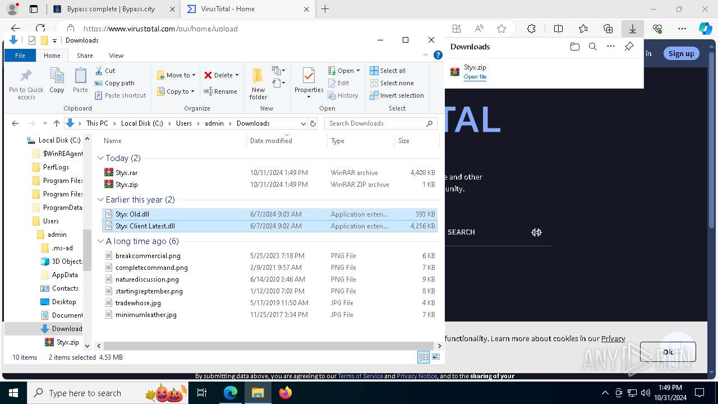The width and height of the screenshot is (718, 404).
Task: Open the Open dropdown in ribbon
Action: coord(344,71)
